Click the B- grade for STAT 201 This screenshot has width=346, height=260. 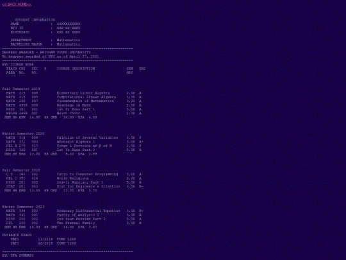(141, 186)
